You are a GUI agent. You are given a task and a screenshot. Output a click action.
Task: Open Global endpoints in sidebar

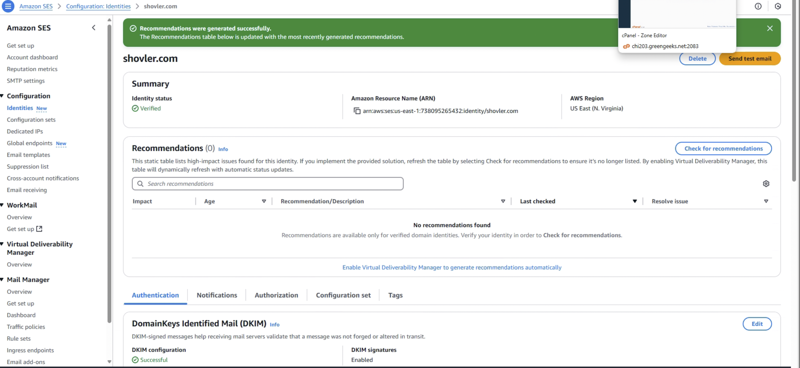pyautogui.click(x=30, y=143)
